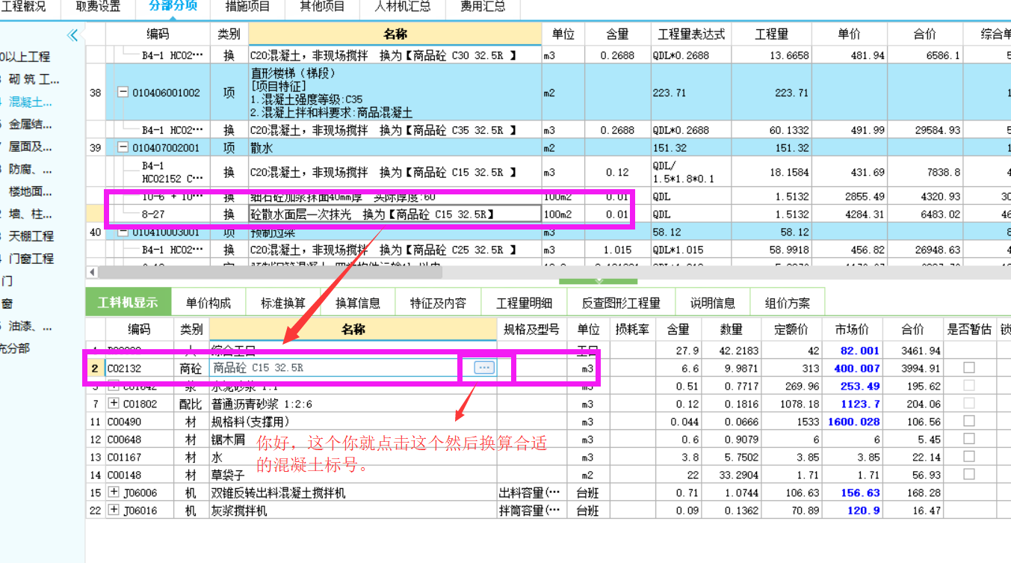Switch to 取费设置 tab

(x=98, y=7)
